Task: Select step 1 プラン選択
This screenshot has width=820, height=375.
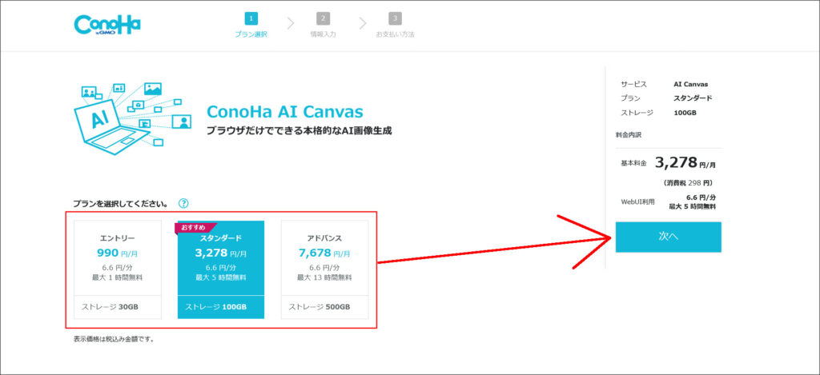Action: [x=251, y=26]
